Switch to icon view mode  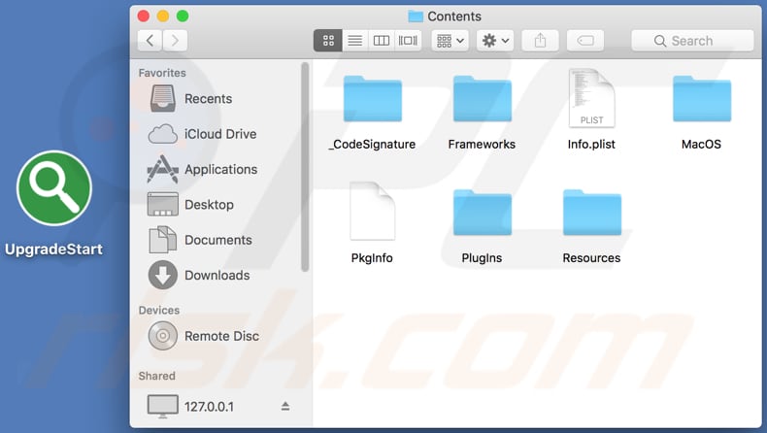pos(328,41)
